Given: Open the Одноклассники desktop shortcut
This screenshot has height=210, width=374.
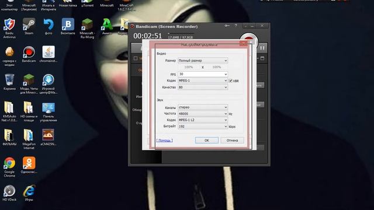Looking at the screenshot, I should [x=29, y=165].
